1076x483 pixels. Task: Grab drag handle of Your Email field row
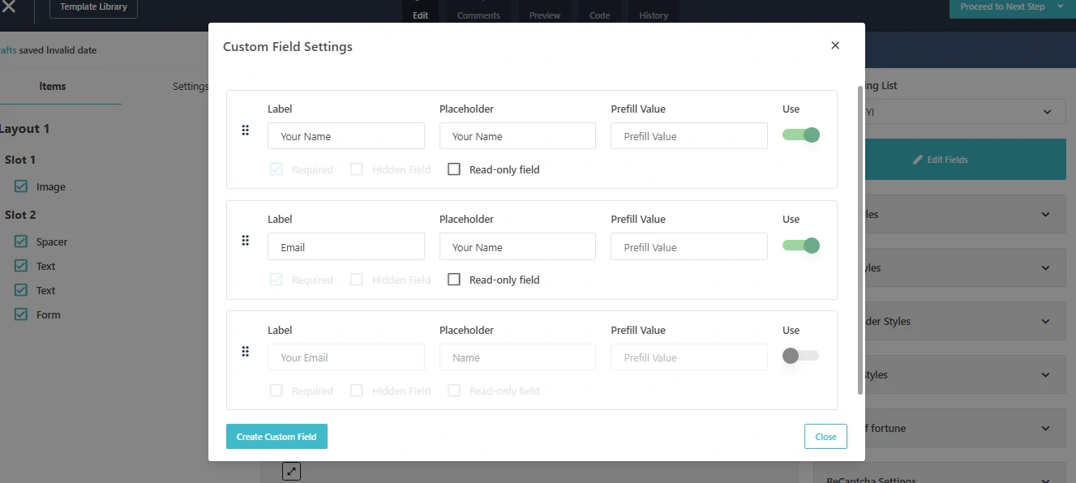[246, 352]
